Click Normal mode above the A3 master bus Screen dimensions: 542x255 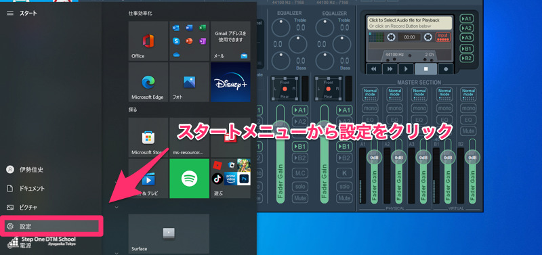click(419, 94)
